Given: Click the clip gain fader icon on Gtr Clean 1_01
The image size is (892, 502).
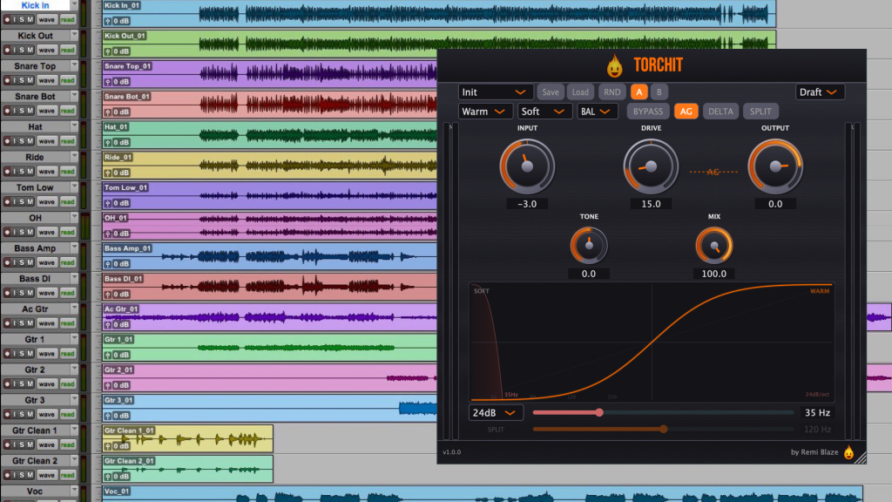Looking at the screenshot, I should click(107, 445).
